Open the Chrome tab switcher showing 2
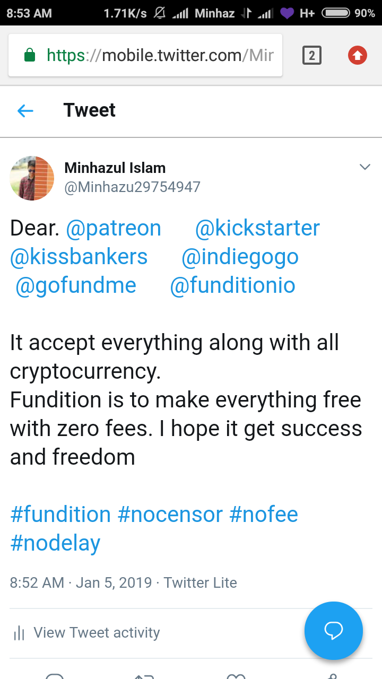 (x=311, y=55)
